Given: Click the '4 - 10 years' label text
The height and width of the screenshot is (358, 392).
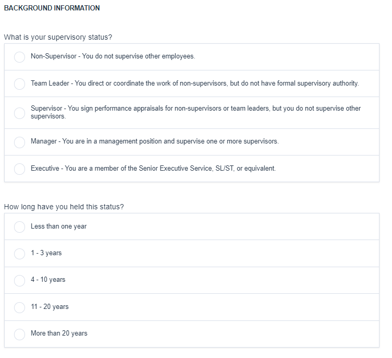Looking at the screenshot, I should (x=48, y=280).
